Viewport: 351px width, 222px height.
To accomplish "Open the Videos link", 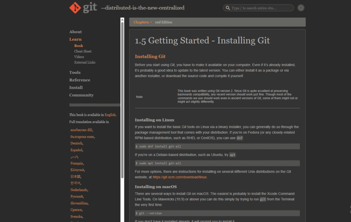I will [x=79, y=57].
